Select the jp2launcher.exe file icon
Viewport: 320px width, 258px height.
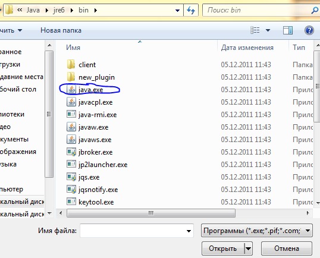click(x=71, y=164)
